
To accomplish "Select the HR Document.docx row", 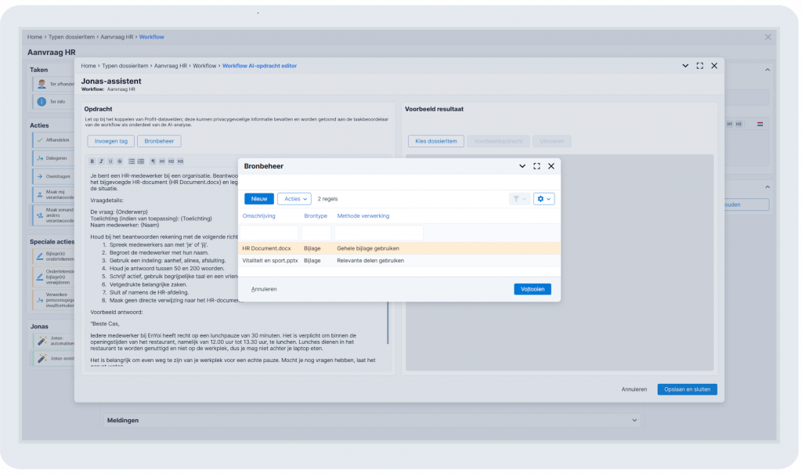I will pos(399,248).
